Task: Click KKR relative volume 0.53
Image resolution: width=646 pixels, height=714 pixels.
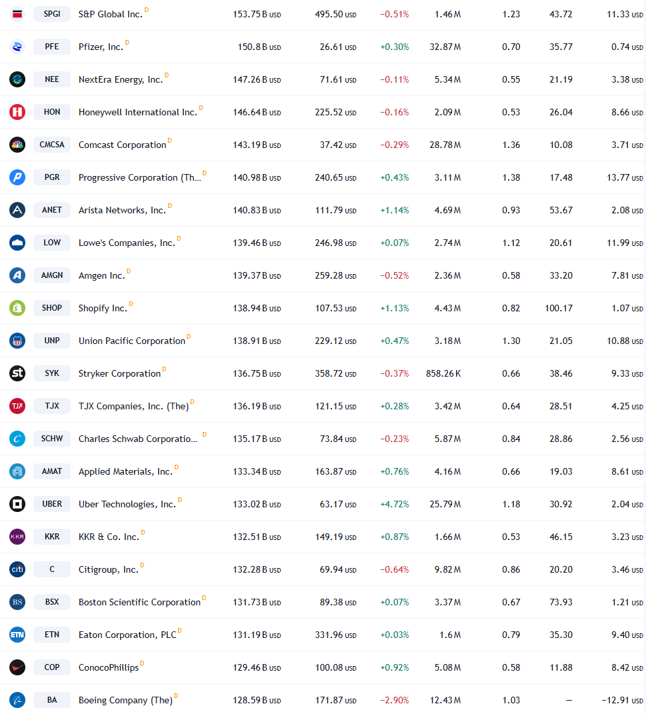Action: tap(511, 537)
